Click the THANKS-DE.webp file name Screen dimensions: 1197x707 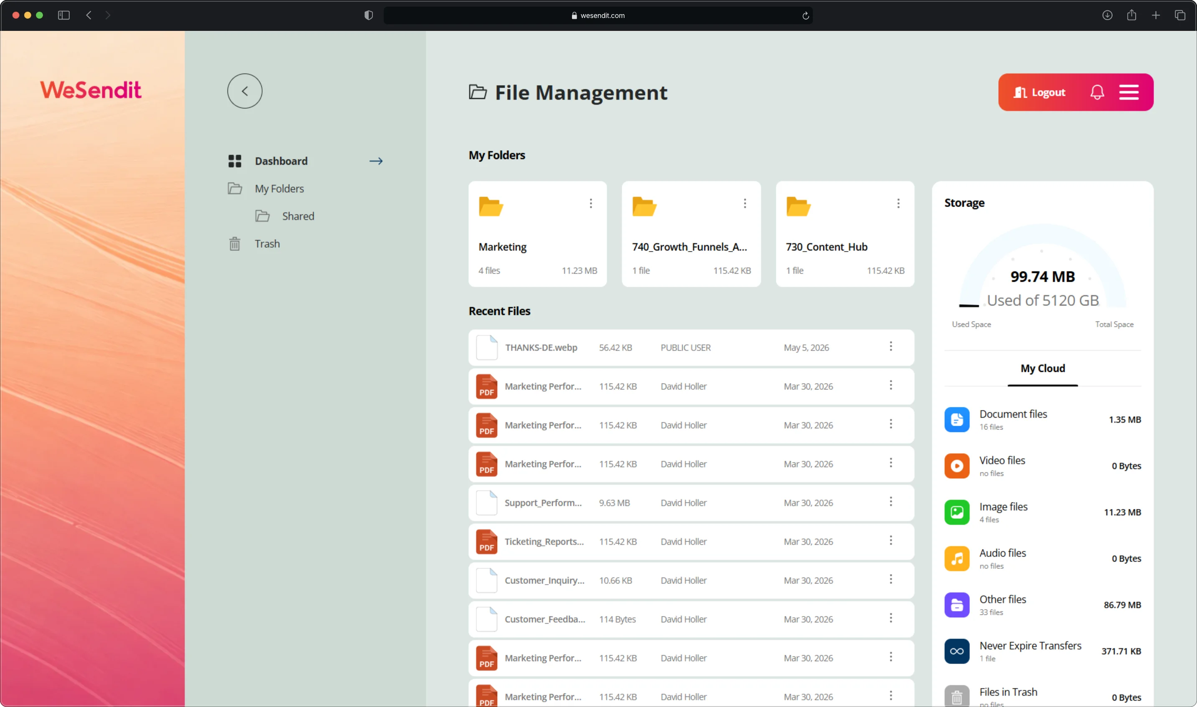541,348
